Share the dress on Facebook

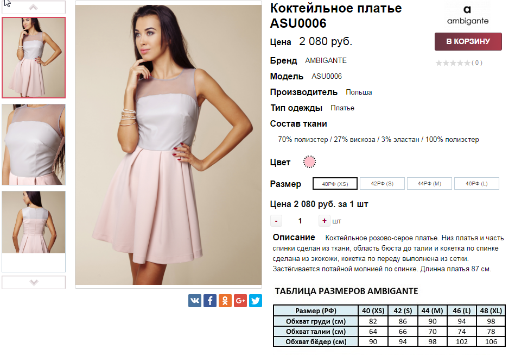[210, 301]
